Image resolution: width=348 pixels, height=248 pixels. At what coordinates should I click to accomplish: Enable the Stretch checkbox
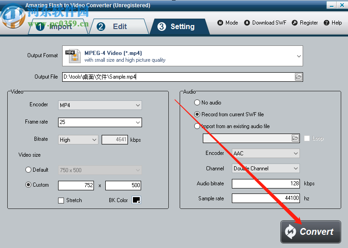point(61,200)
